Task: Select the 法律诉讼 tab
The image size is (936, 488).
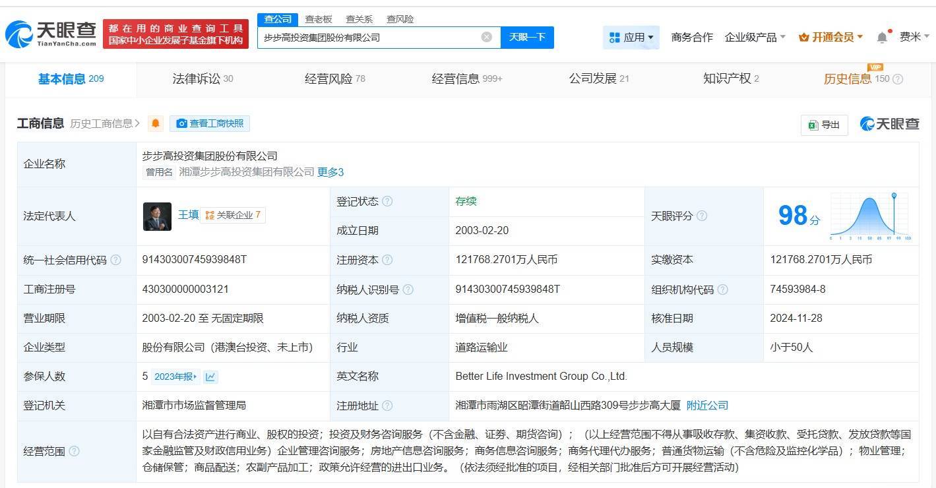Action: tap(203, 79)
